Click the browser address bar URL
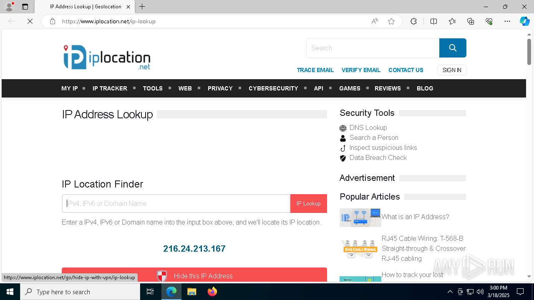Screen dimensions: 534x300 pos(108,21)
